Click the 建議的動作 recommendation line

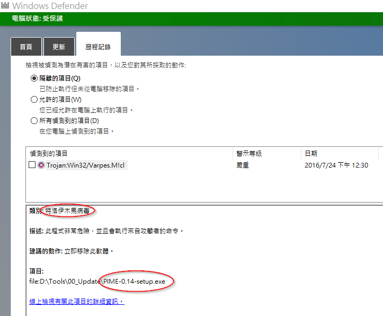click(x=72, y=250)
